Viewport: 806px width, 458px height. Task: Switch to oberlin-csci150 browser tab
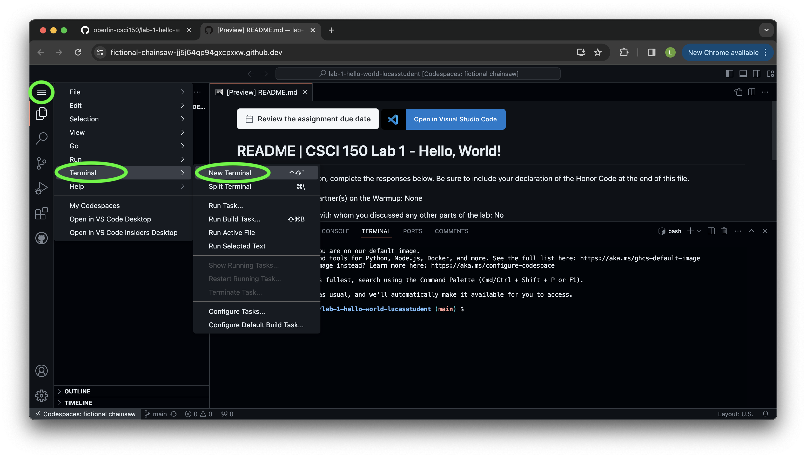(136, 30)
